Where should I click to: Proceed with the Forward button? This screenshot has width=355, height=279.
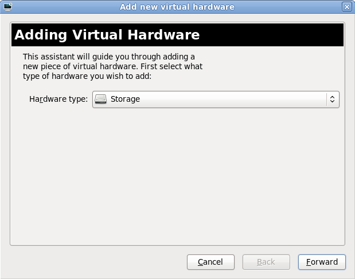(322, 262)
